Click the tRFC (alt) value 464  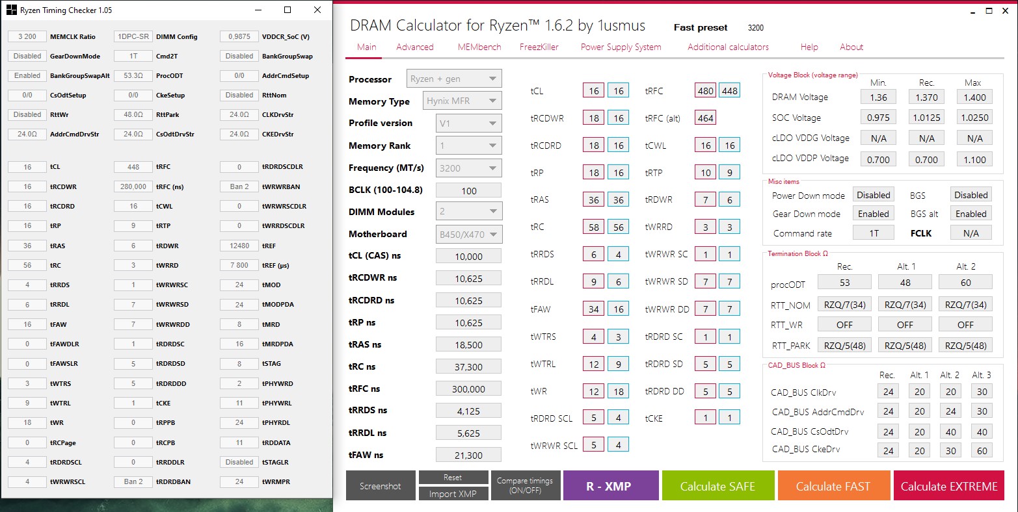[706, 118]
